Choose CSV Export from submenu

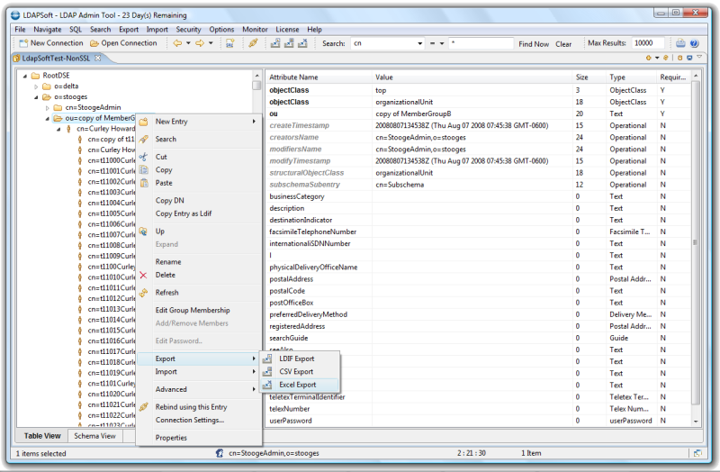pyautogui.click(x=296, y=372)
